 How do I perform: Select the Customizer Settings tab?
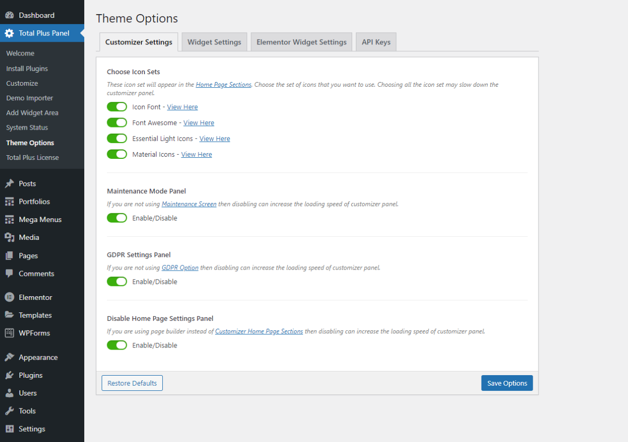(139, 42)
